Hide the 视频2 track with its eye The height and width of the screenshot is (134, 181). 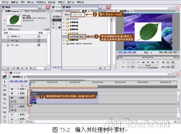coord(12,93)
